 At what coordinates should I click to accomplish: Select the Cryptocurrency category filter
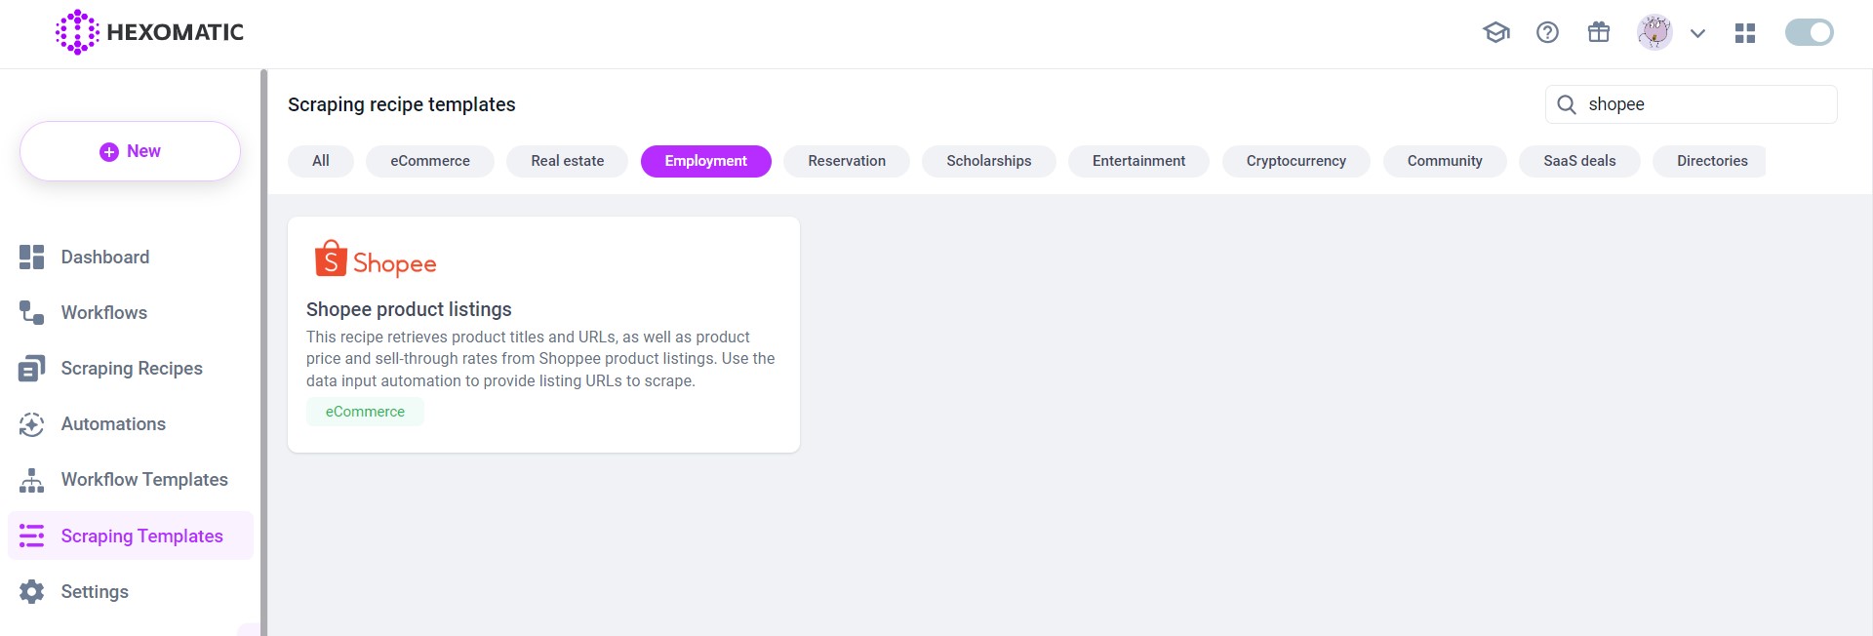point(1295,161)
